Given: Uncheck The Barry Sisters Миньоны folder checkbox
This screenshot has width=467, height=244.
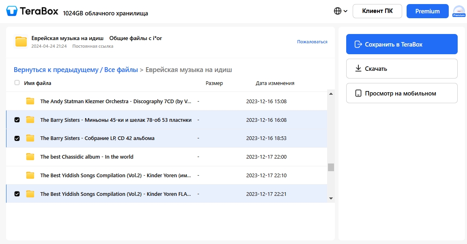Looking at the screenshot, I should 17,120.
